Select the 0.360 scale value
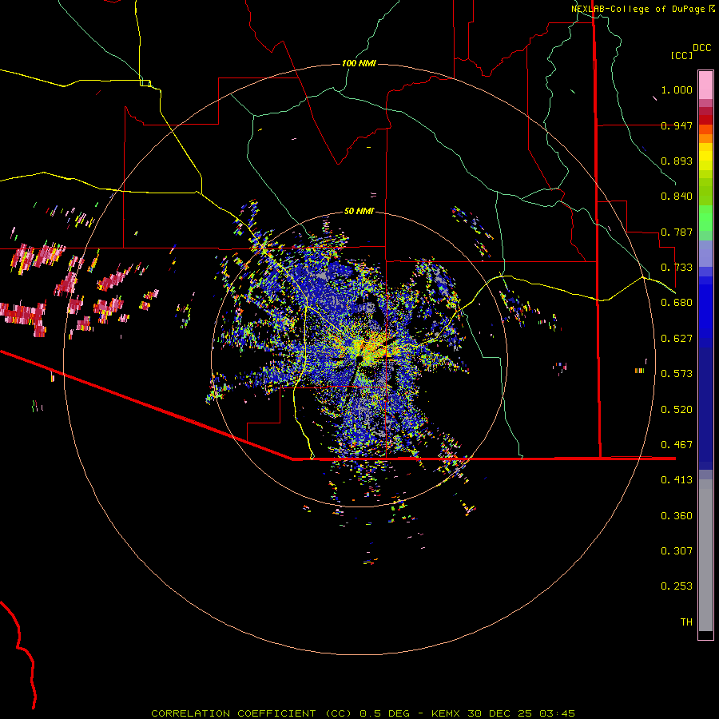The height and width of the screenshot is (719, 719). (677, 516)
